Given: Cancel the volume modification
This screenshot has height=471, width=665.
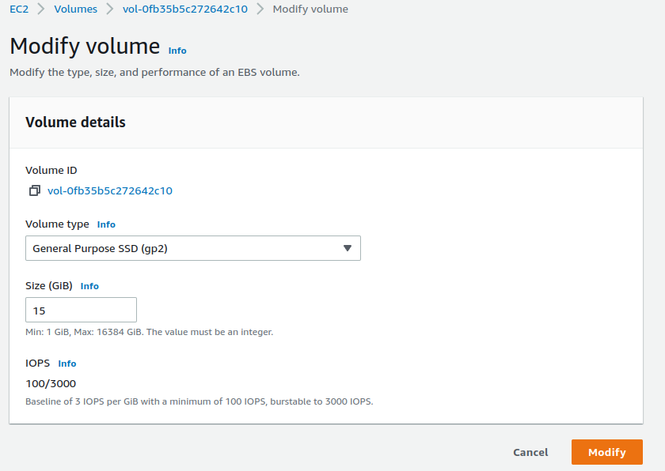Looking at the screenshot, I should coord(530,452).
